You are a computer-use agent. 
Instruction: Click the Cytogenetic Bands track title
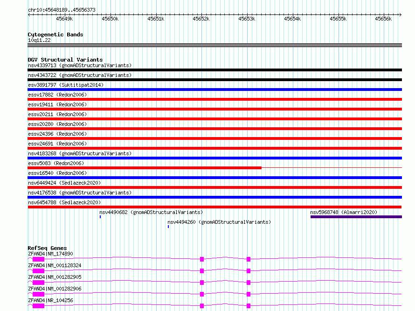55,35
